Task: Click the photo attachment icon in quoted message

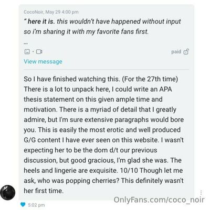Action: [27, 52]
